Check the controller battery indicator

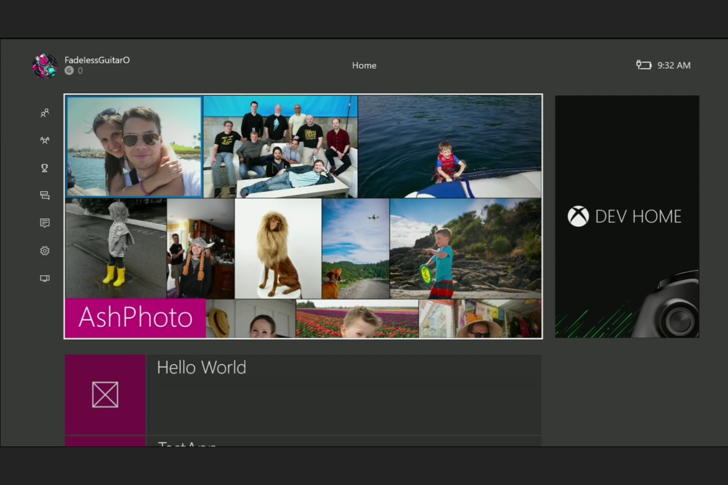point(644,65)
